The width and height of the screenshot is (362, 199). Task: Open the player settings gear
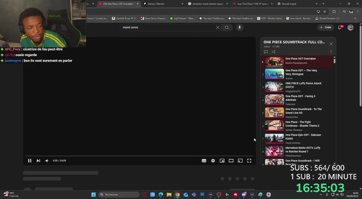pyautogui.click(x=213, y=161)
